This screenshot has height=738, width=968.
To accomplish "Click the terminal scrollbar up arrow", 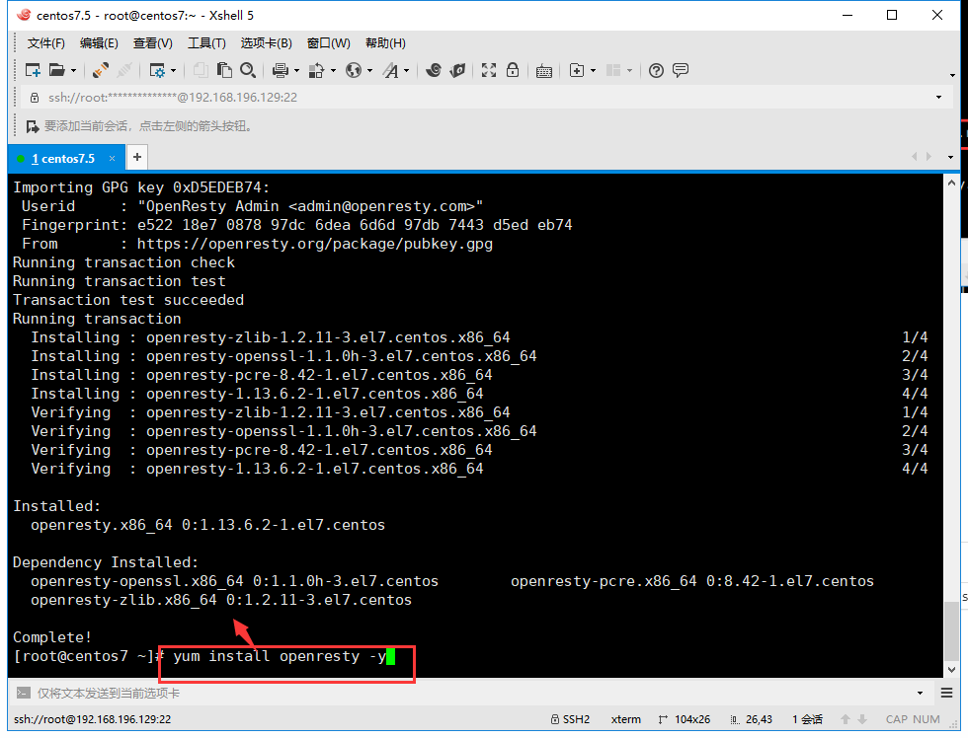I will 951,184.
